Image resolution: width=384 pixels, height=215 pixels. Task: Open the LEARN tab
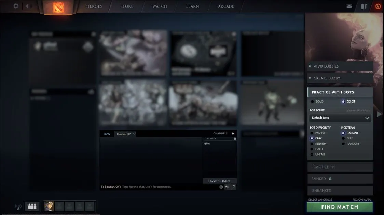(192, 6)
